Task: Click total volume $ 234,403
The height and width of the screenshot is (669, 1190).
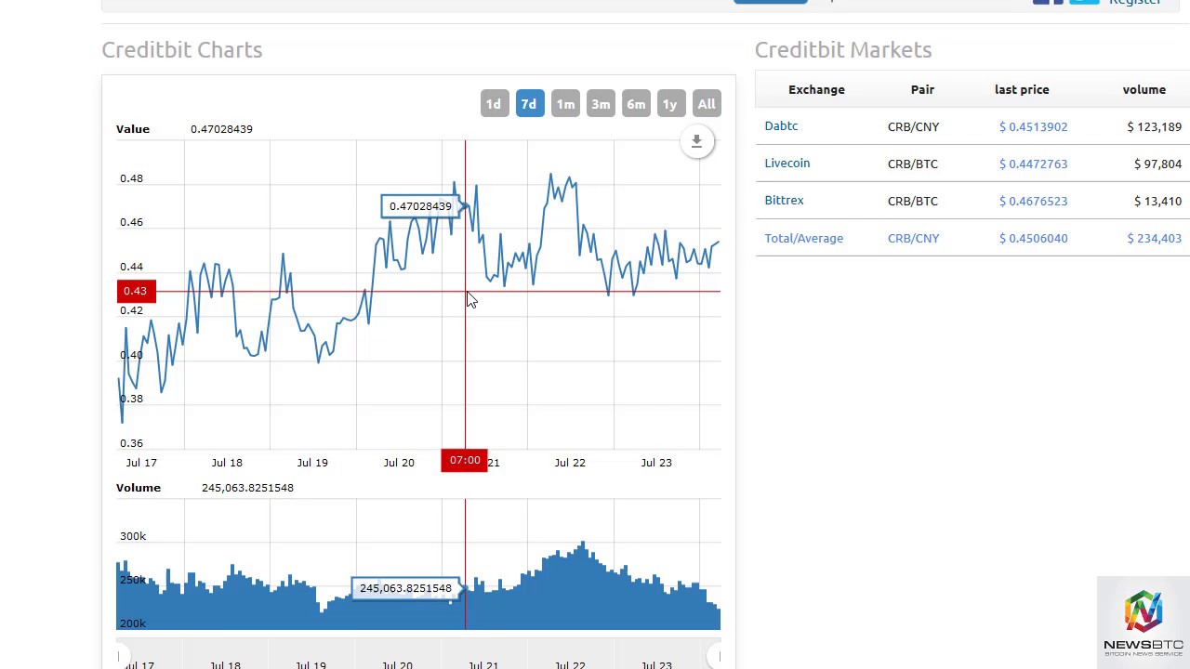Action: click(x=1154, y=238)
